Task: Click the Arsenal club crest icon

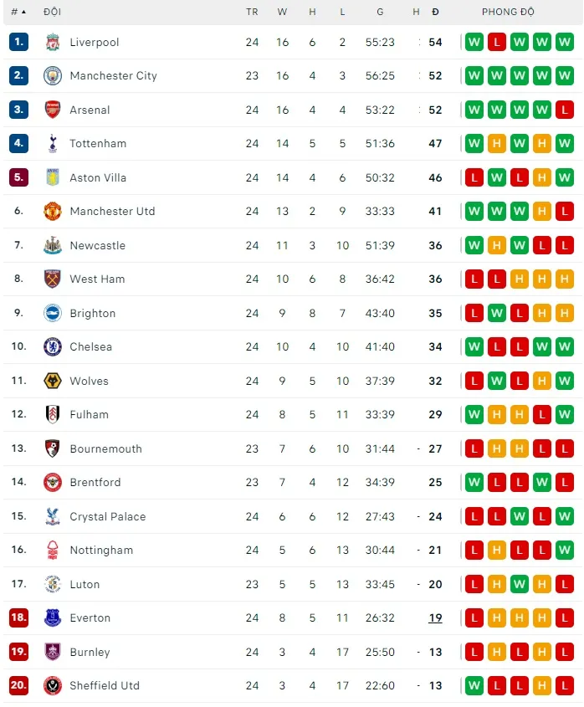Action: 53,110
